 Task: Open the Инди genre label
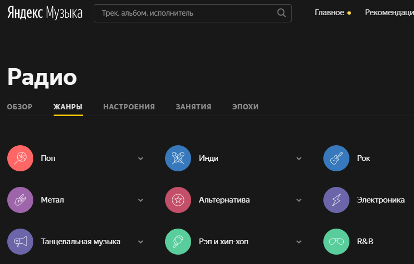(x=209, y=158)
